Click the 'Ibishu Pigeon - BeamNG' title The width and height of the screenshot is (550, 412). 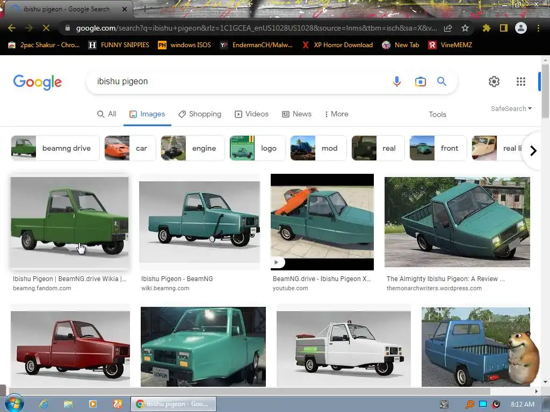pyautogui.click(x=177, y=279)
